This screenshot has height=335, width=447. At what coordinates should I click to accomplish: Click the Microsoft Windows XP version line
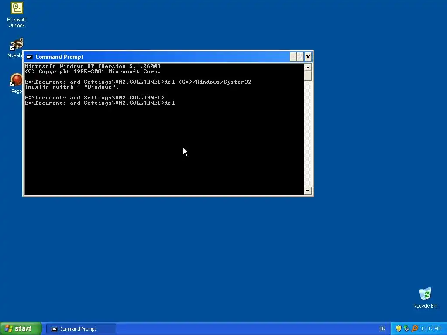click(x=93, y=66)
